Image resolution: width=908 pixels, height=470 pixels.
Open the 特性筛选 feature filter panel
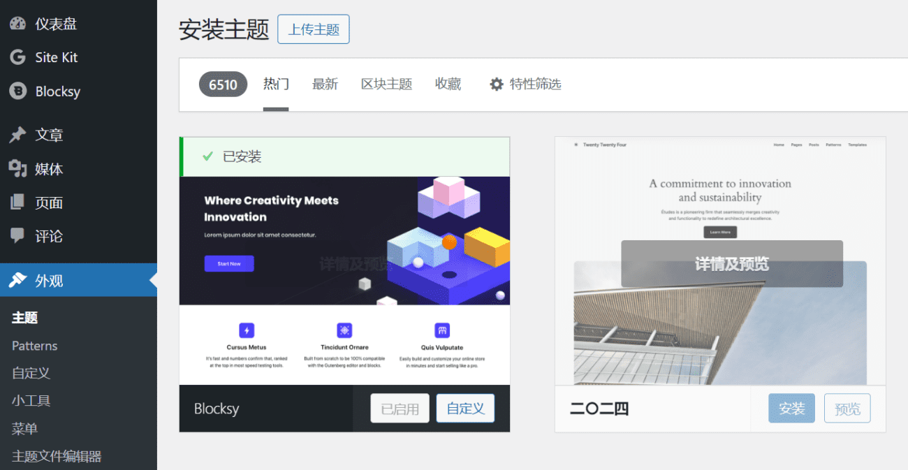pyautogui.click(x=535, y=85)
